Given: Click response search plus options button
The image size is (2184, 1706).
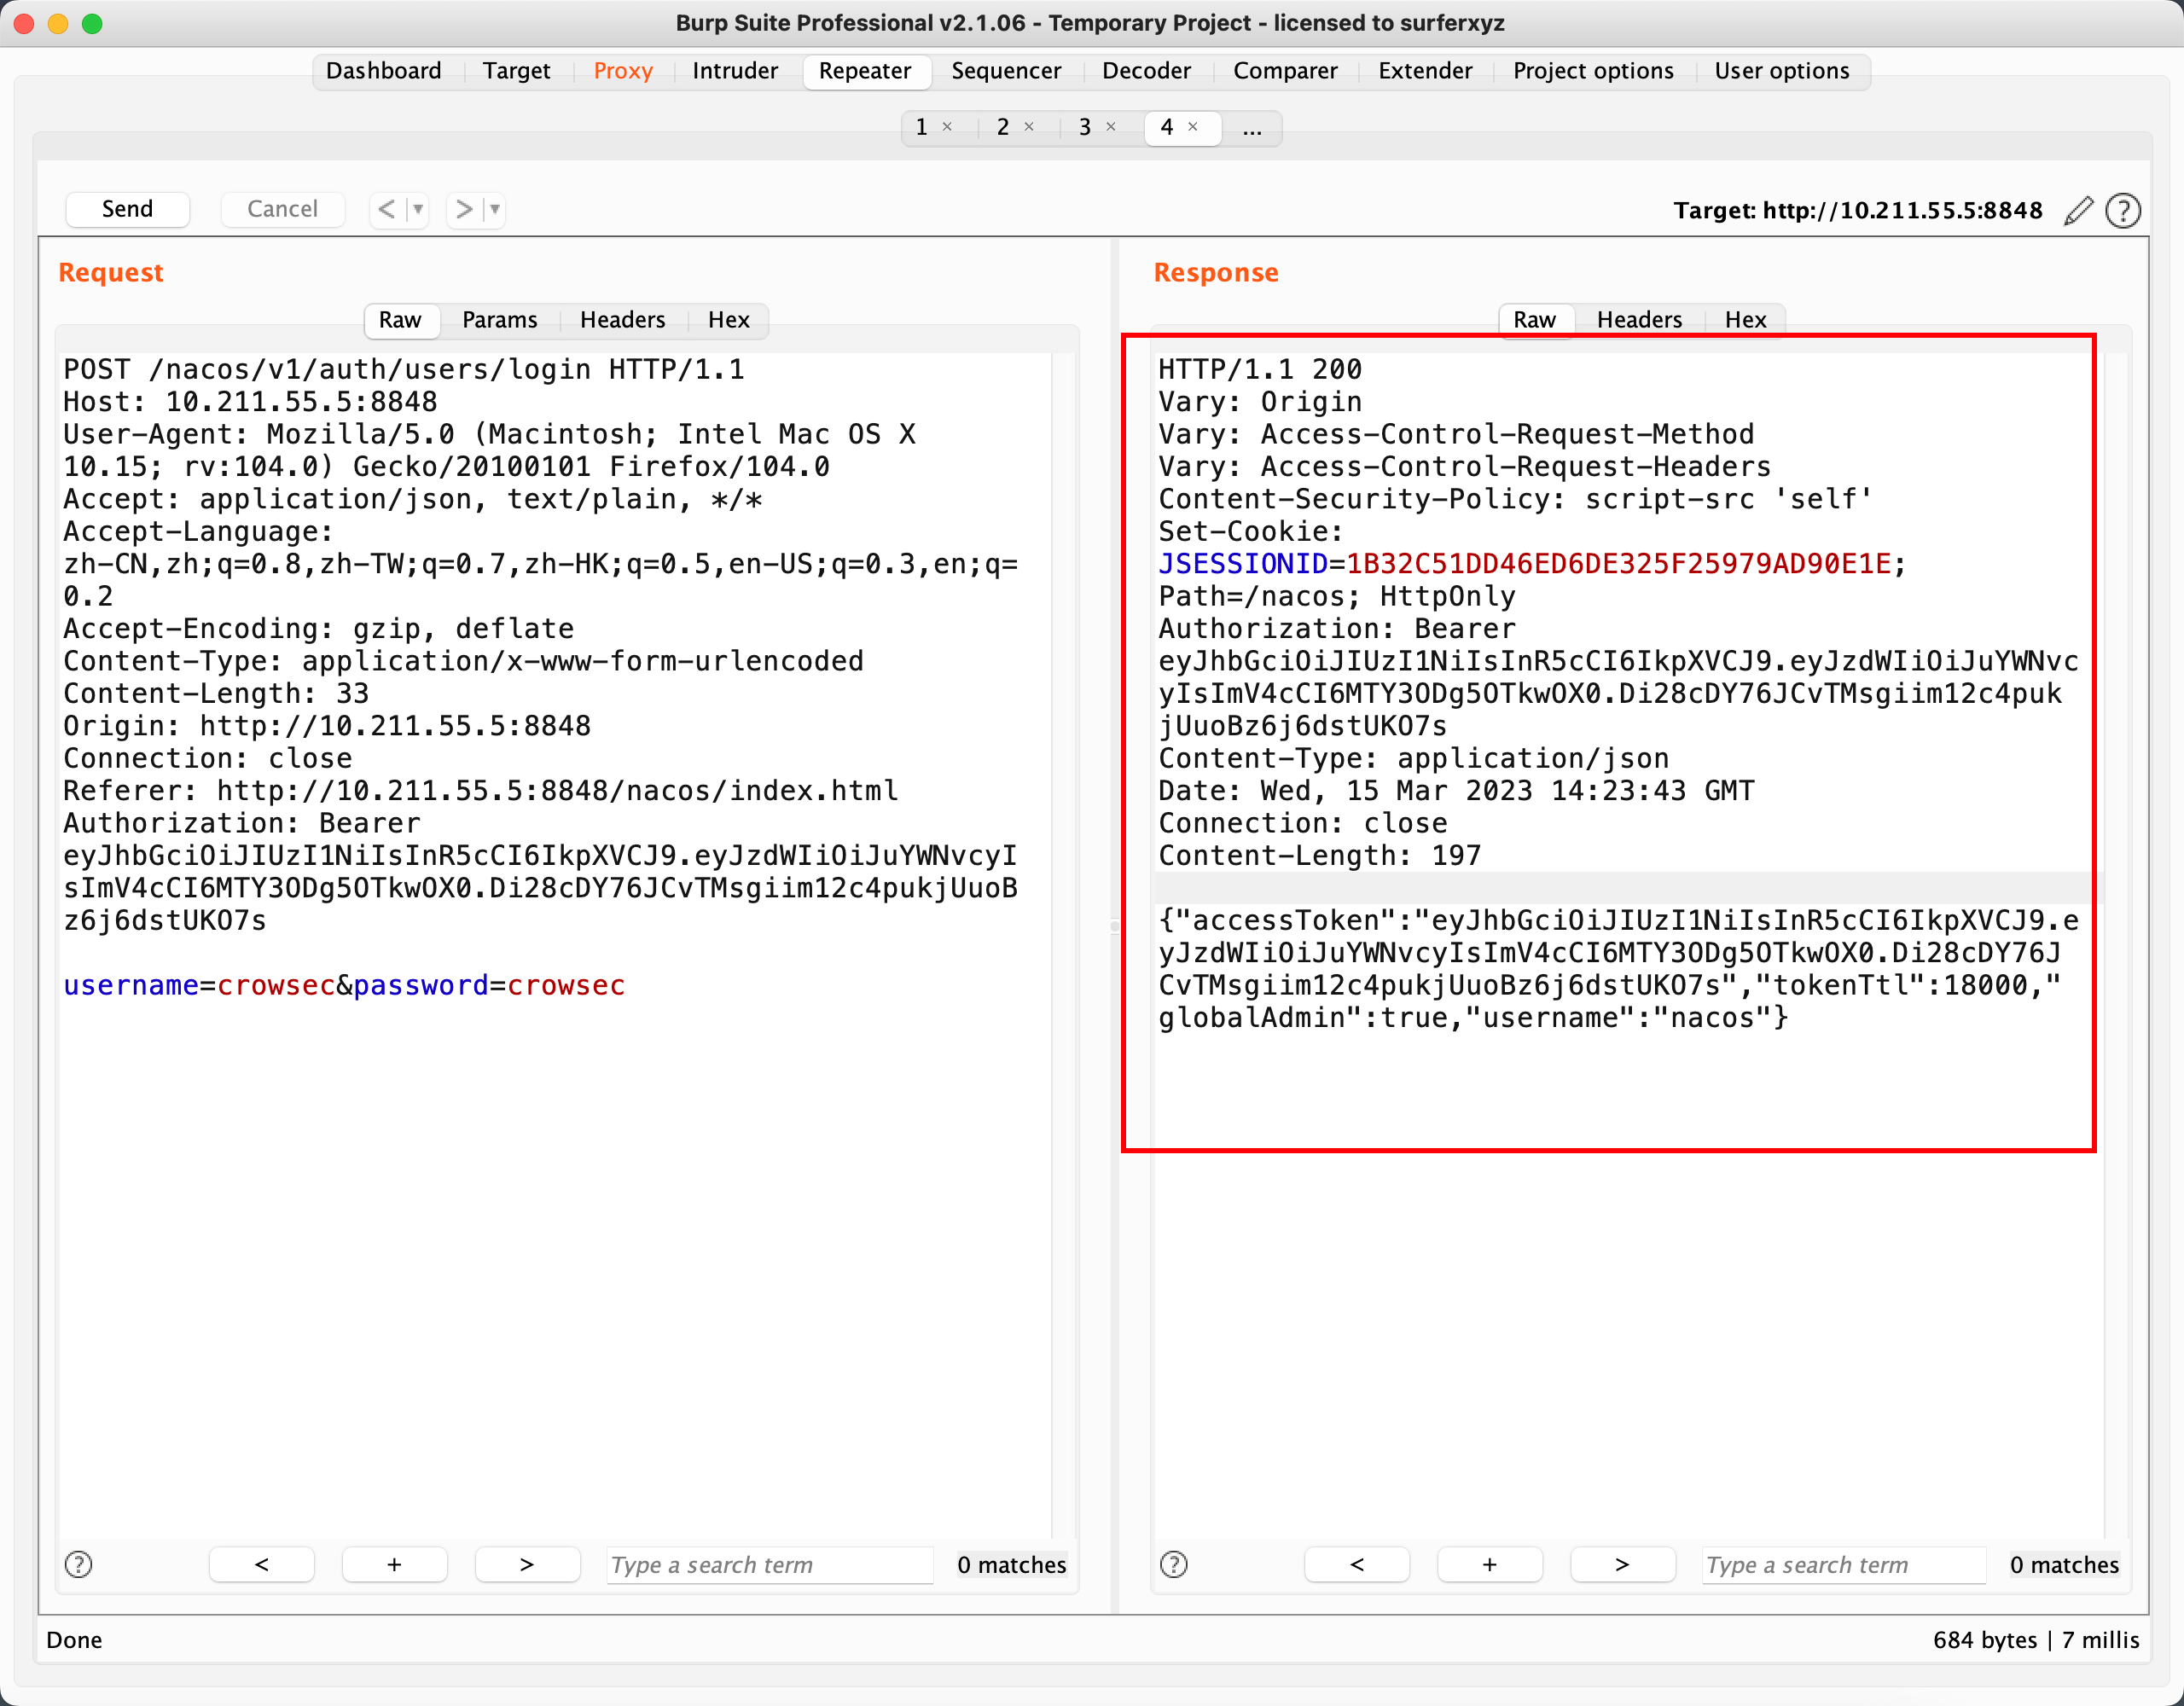Looking at the screenshot, I should [1490, 1564].
